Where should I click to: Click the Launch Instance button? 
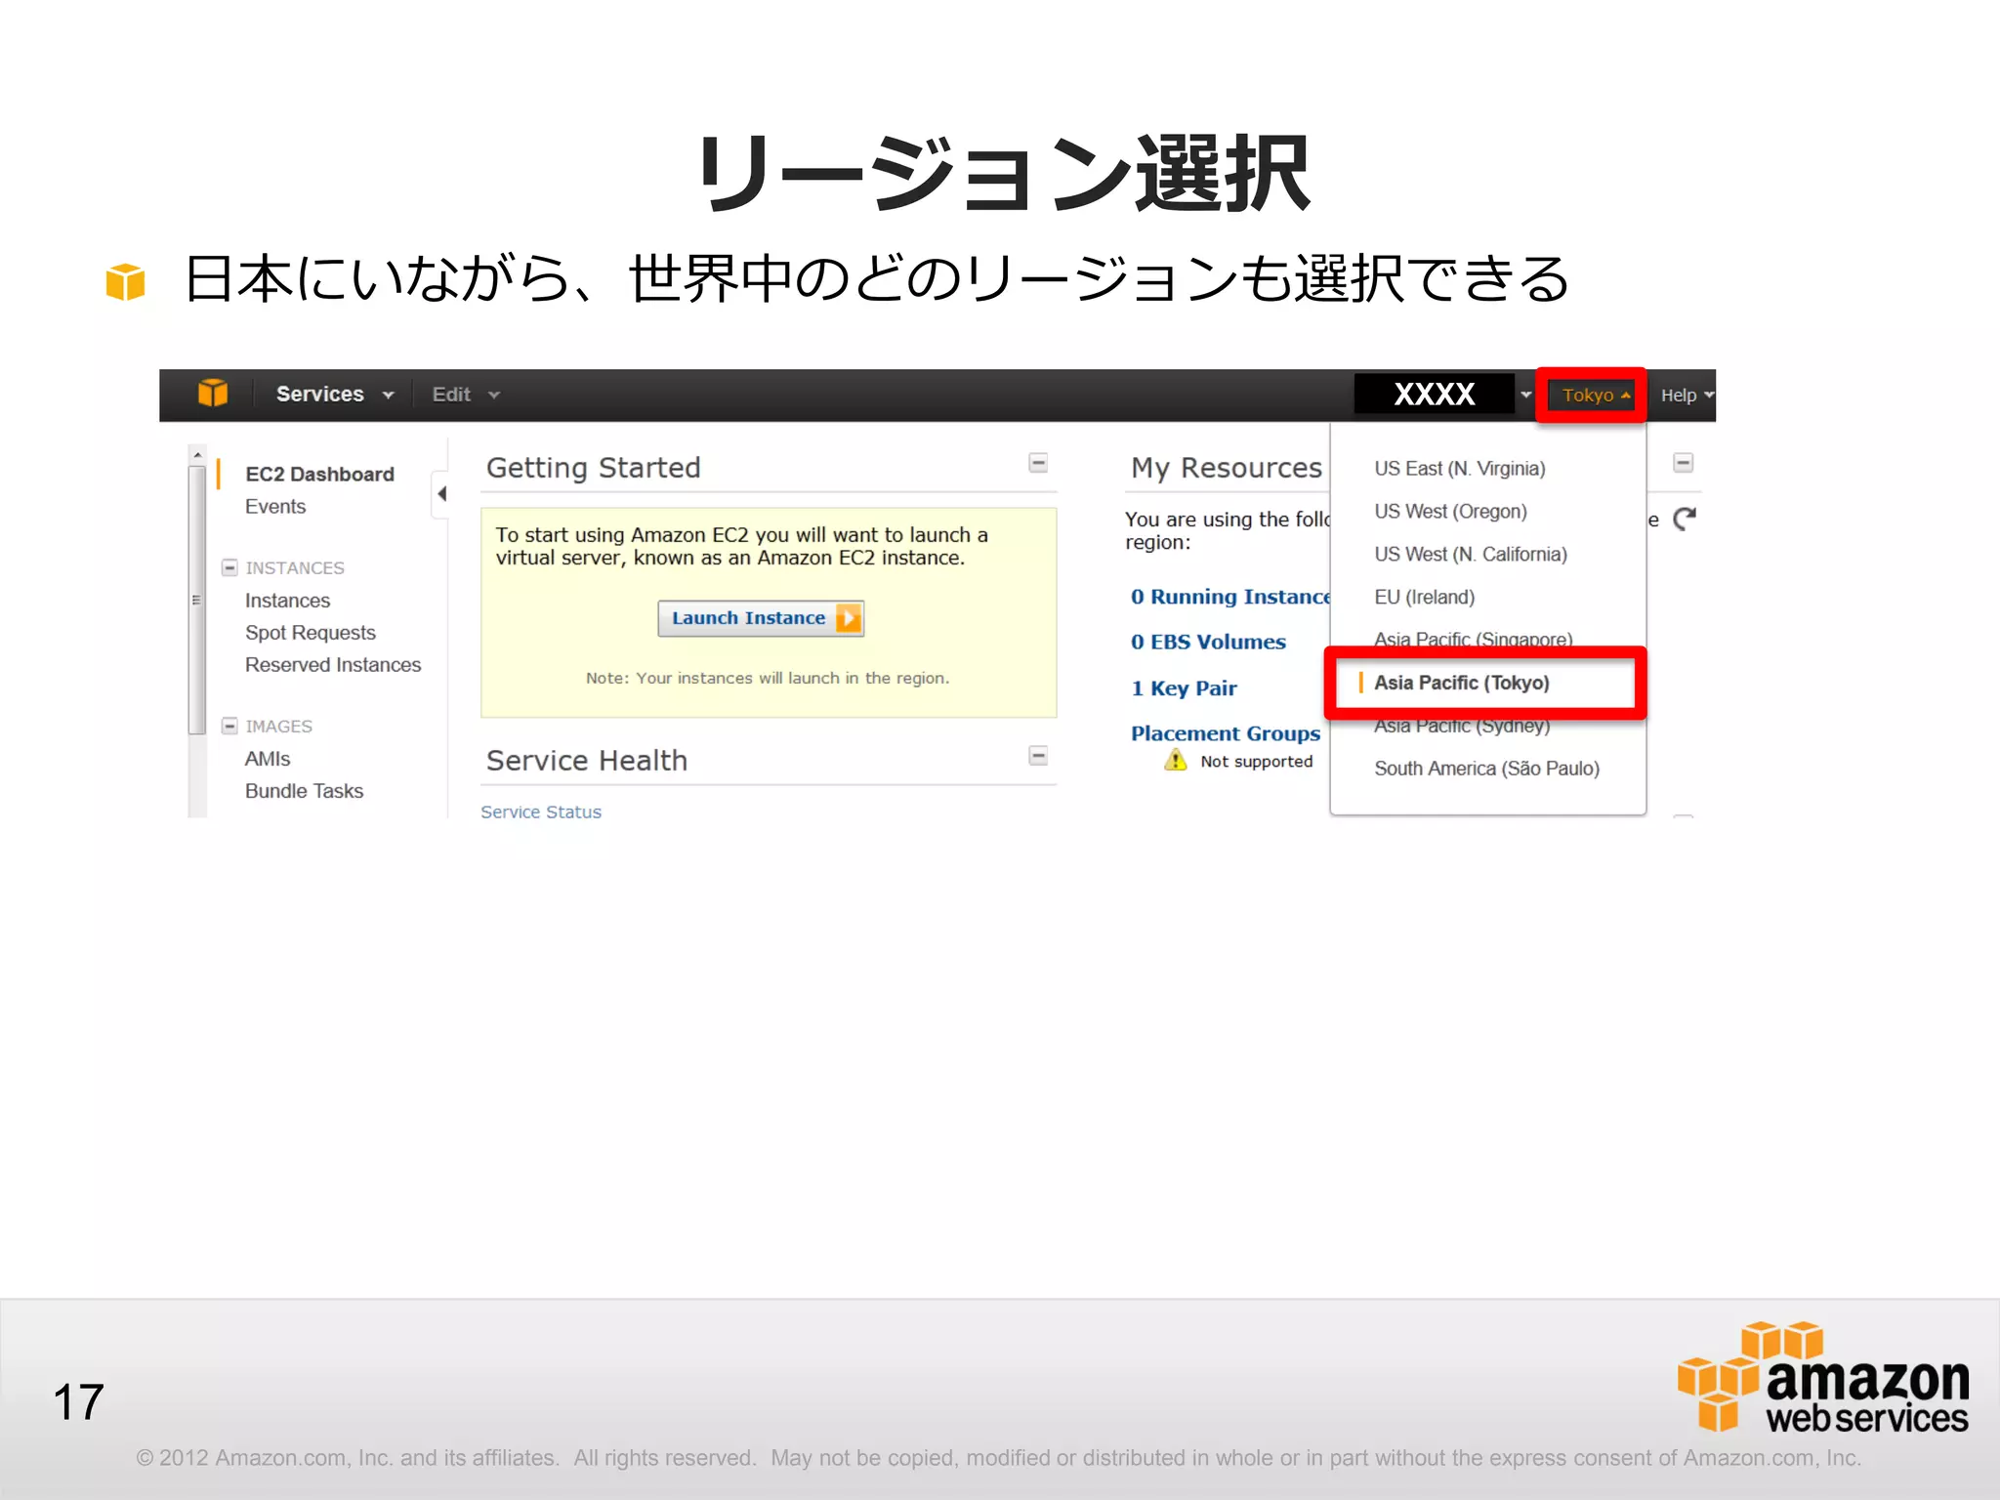pos(761,618)
